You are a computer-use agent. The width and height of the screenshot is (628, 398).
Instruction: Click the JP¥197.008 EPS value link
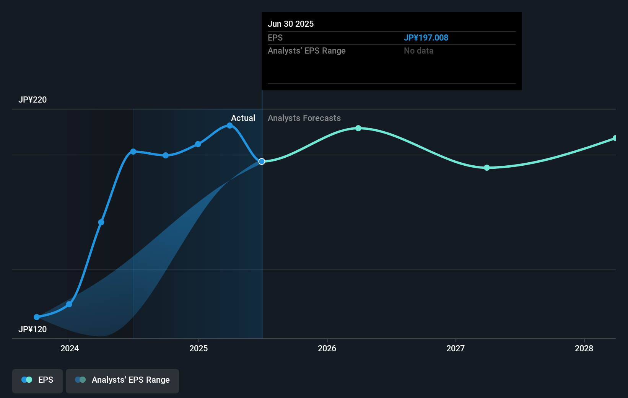coord(426,38)
